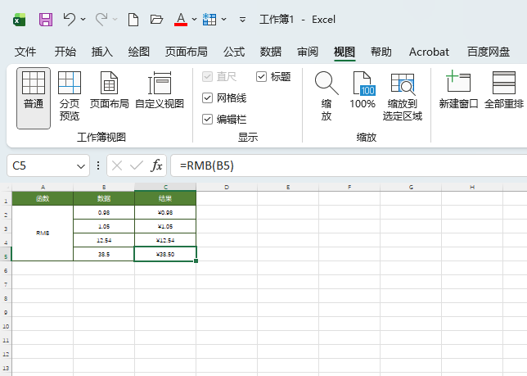Click the table borders icon in the quick toolbar
Image resolution: width=527 pixels, height=376 pixels.
[209, 20]
